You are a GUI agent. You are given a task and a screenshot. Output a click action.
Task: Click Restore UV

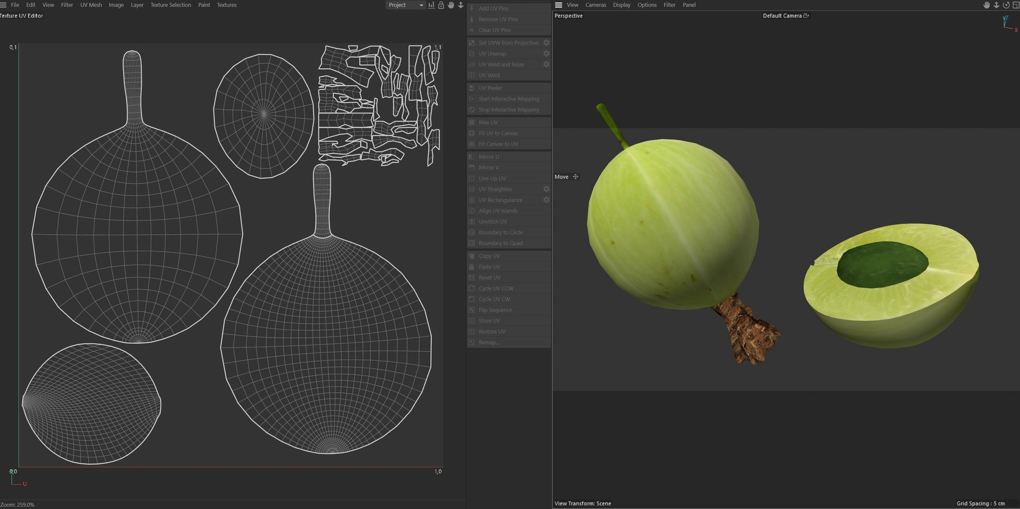509,332
